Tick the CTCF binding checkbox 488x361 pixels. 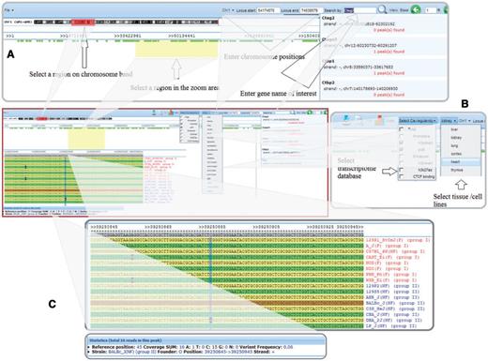click(401, 177)
